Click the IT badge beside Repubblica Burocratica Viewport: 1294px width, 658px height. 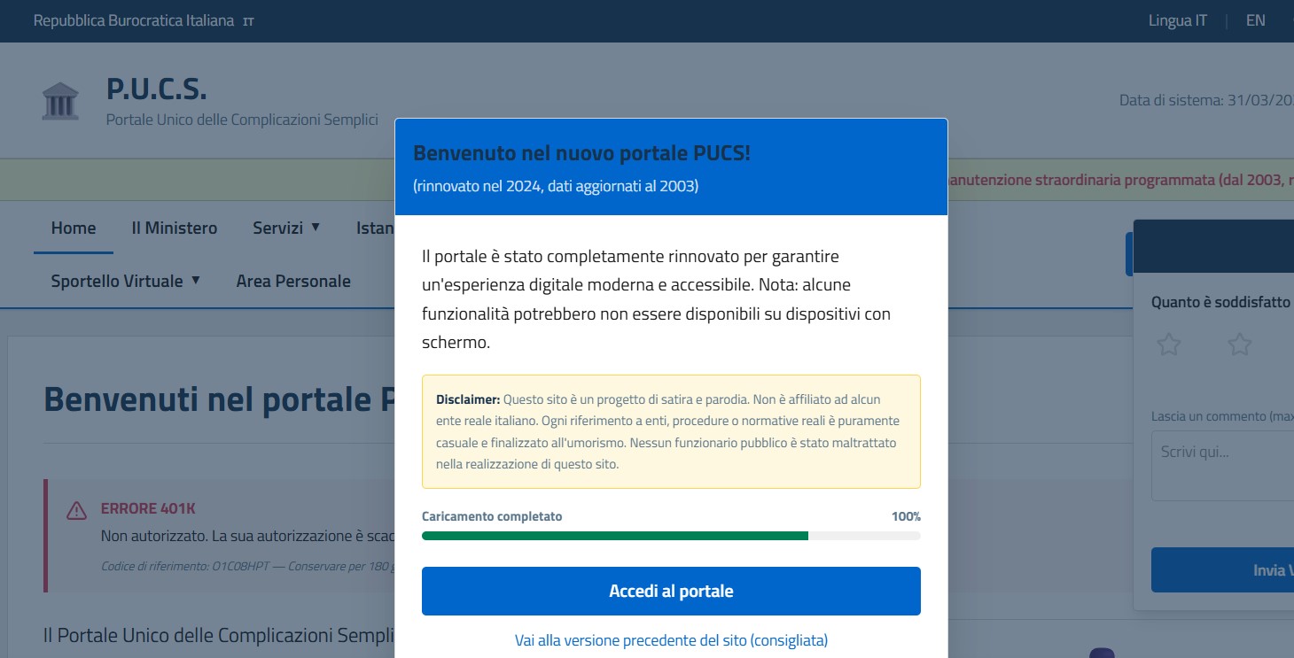[x=248, y=21]
